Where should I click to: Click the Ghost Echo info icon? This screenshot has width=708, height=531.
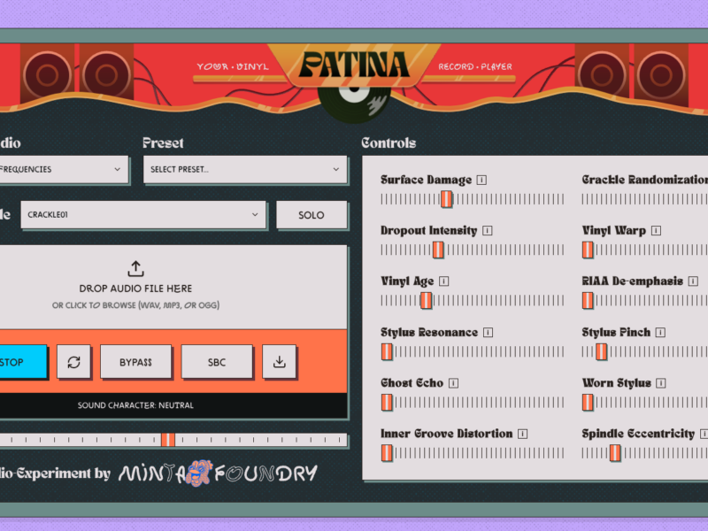[x=454, y=383]
